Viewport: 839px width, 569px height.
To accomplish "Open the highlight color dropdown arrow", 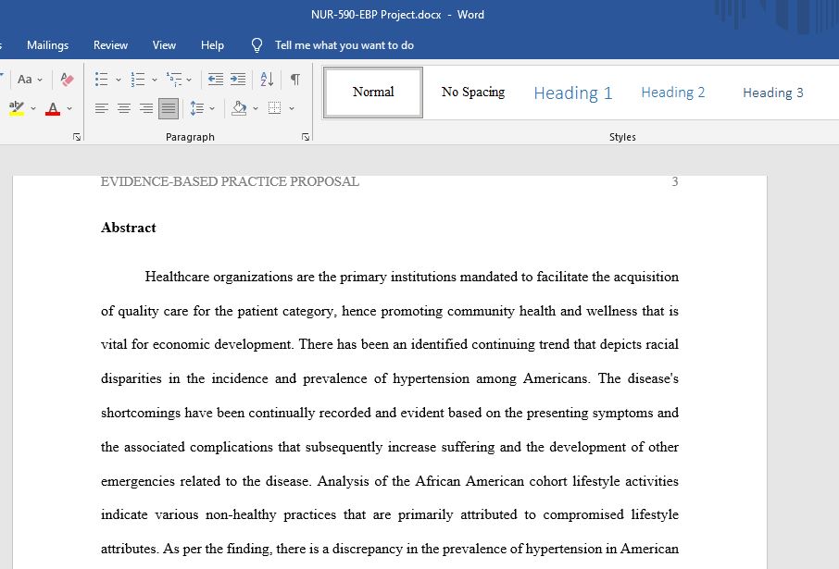I will 33,108.
